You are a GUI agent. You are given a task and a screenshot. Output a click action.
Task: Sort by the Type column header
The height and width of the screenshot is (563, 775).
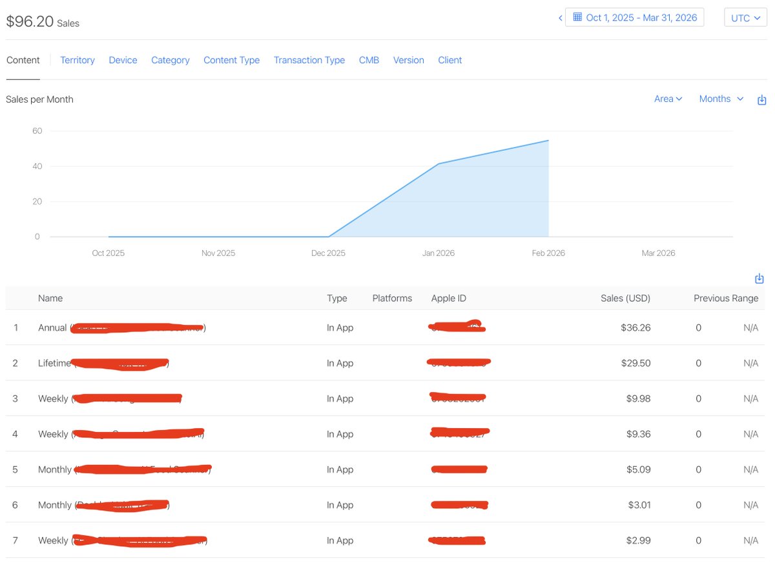point(337,298)
